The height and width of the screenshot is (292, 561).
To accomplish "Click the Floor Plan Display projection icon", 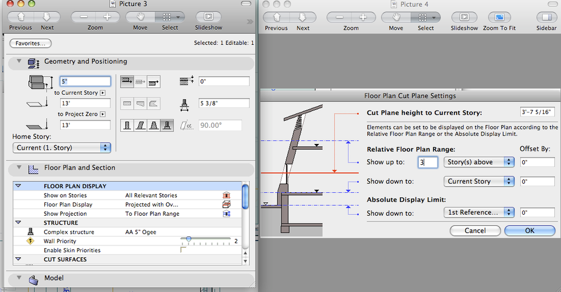I will 227,205.
